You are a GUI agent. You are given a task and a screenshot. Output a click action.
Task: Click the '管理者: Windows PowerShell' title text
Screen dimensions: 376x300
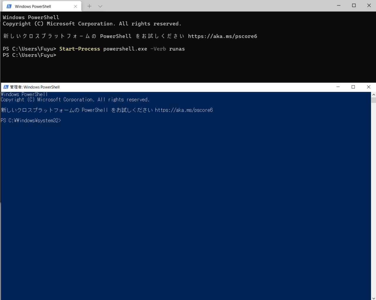35,87
